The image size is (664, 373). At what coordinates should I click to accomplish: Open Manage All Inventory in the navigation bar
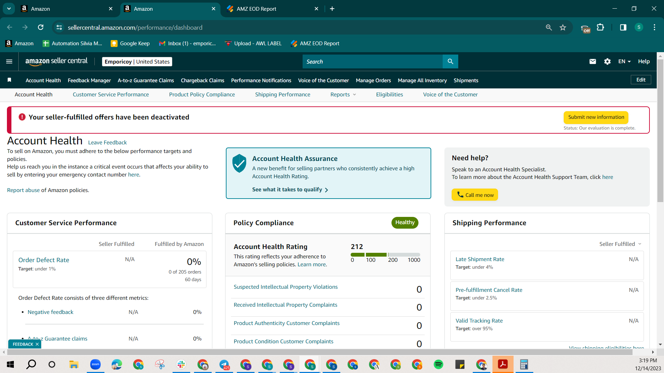422,80
